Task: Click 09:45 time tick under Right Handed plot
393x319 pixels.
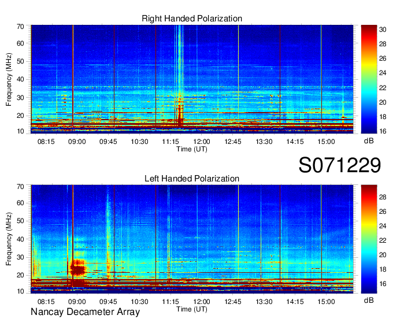Action: point(108,142)
